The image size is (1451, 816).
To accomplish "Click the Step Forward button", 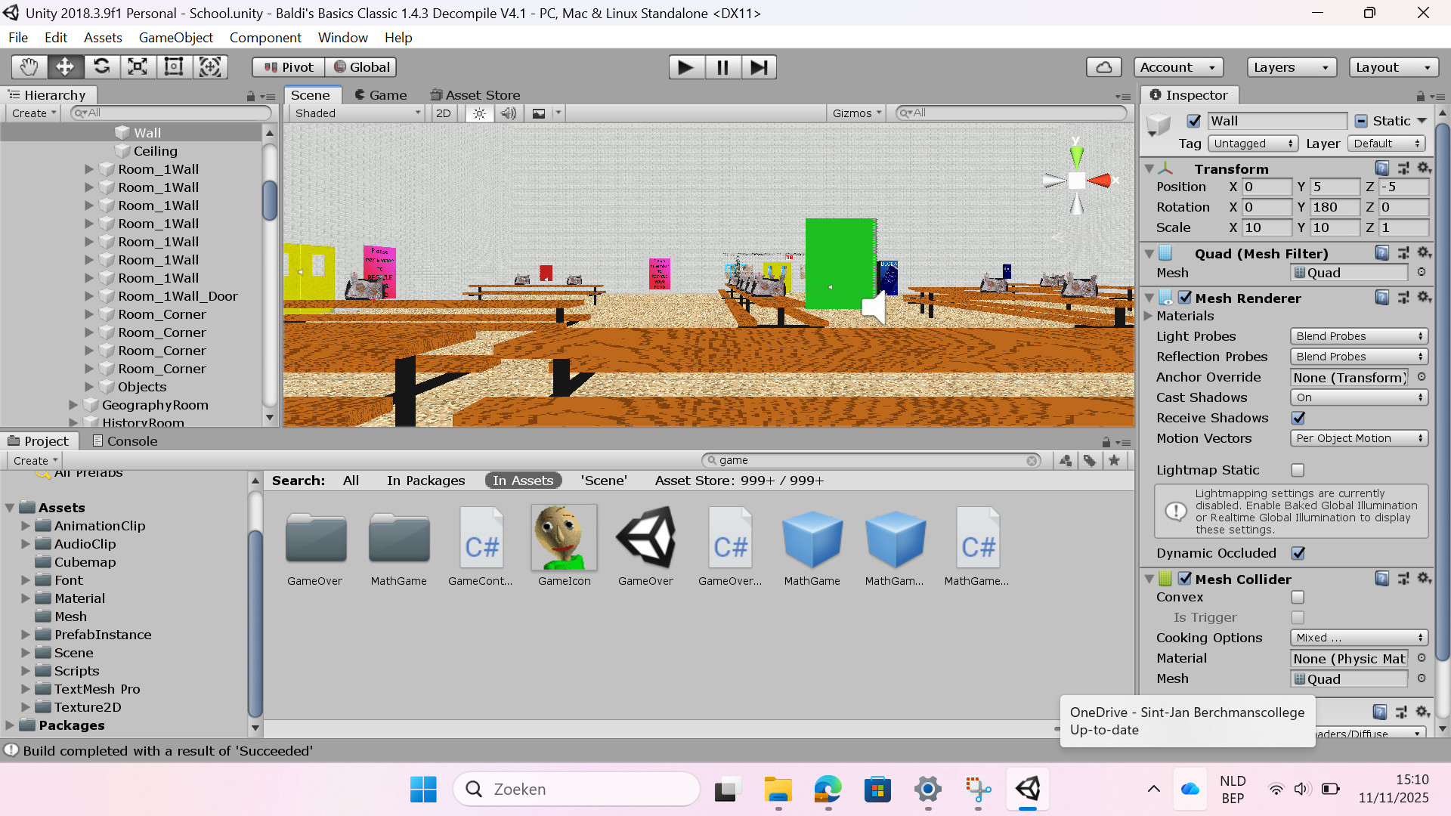I will 759,66.
